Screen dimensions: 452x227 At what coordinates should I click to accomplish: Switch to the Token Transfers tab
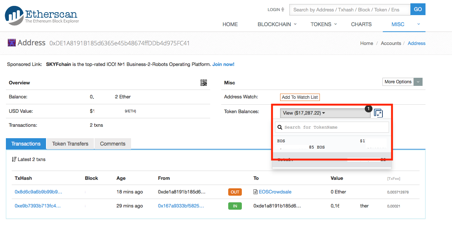(x=70, y=144)
